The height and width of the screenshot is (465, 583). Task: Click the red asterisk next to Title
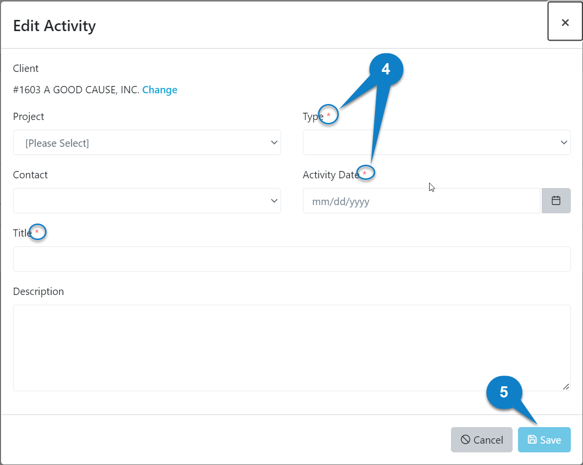click(x=37, y=232)
